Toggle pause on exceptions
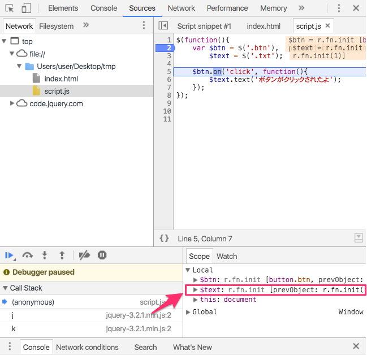 pyautogui.click(x=102, y=255)
